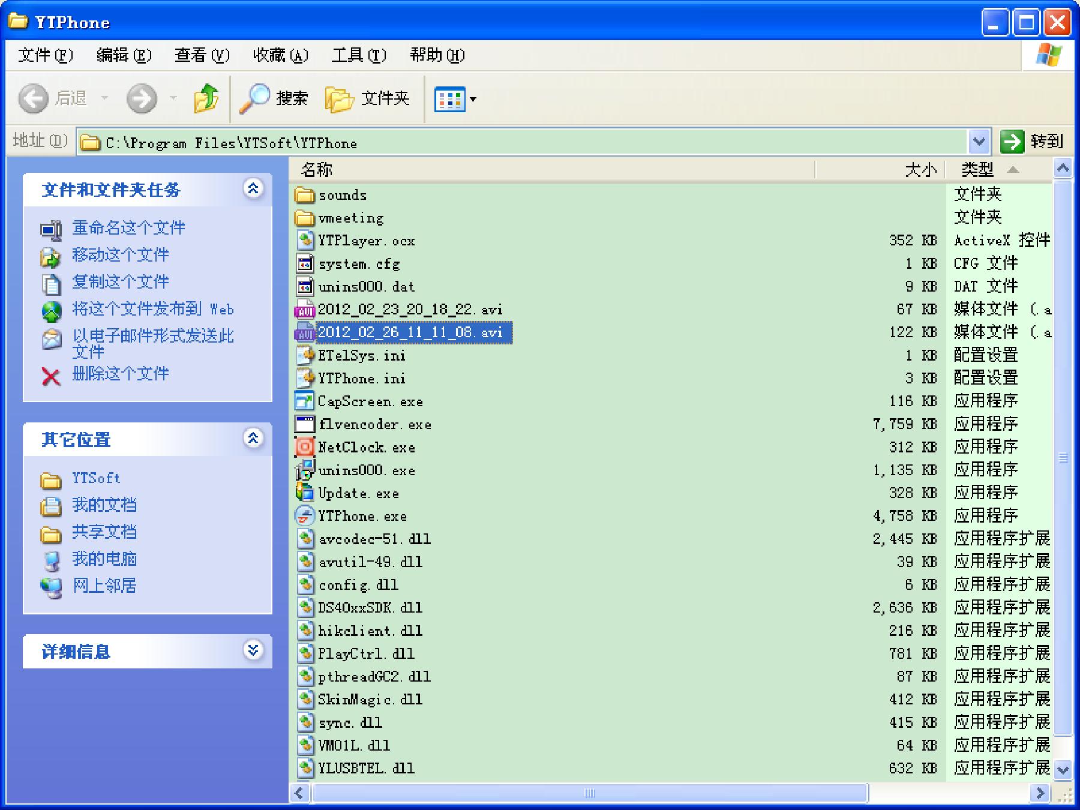Image resolution: width=1080 pixels, height=810 pixels.
Task: Open the Views dropdown arrow
Action: tap(473, 99)
